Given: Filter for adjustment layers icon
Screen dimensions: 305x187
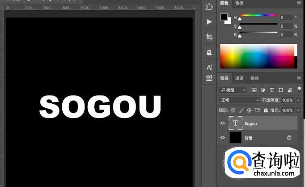Looking at the screenshot, I should coord(263,90).
